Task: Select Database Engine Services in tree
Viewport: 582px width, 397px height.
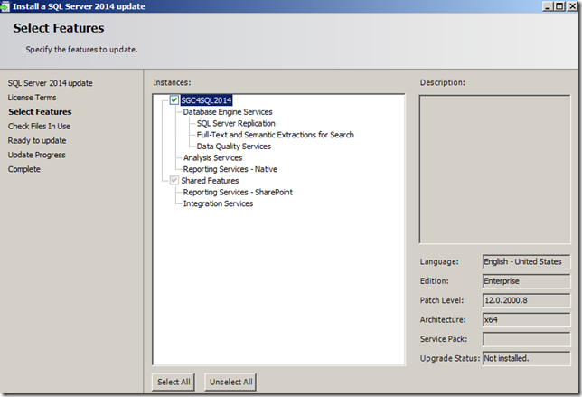Action: (228, 112)
